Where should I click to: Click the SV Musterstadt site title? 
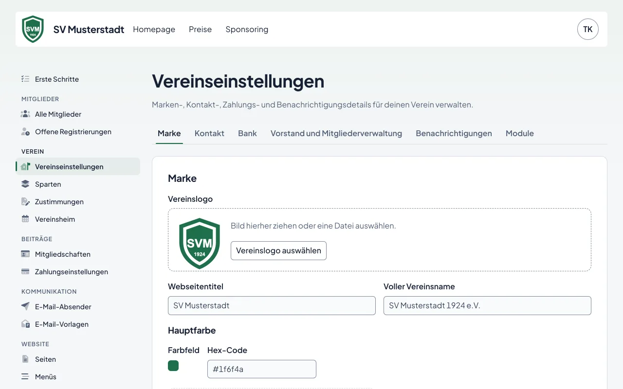89,29
